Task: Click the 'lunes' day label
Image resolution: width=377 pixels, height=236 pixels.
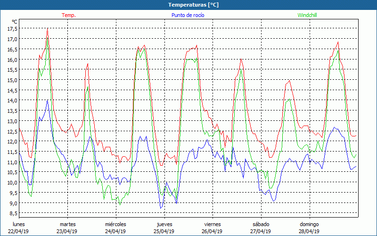Action: [x=19, y=224]
